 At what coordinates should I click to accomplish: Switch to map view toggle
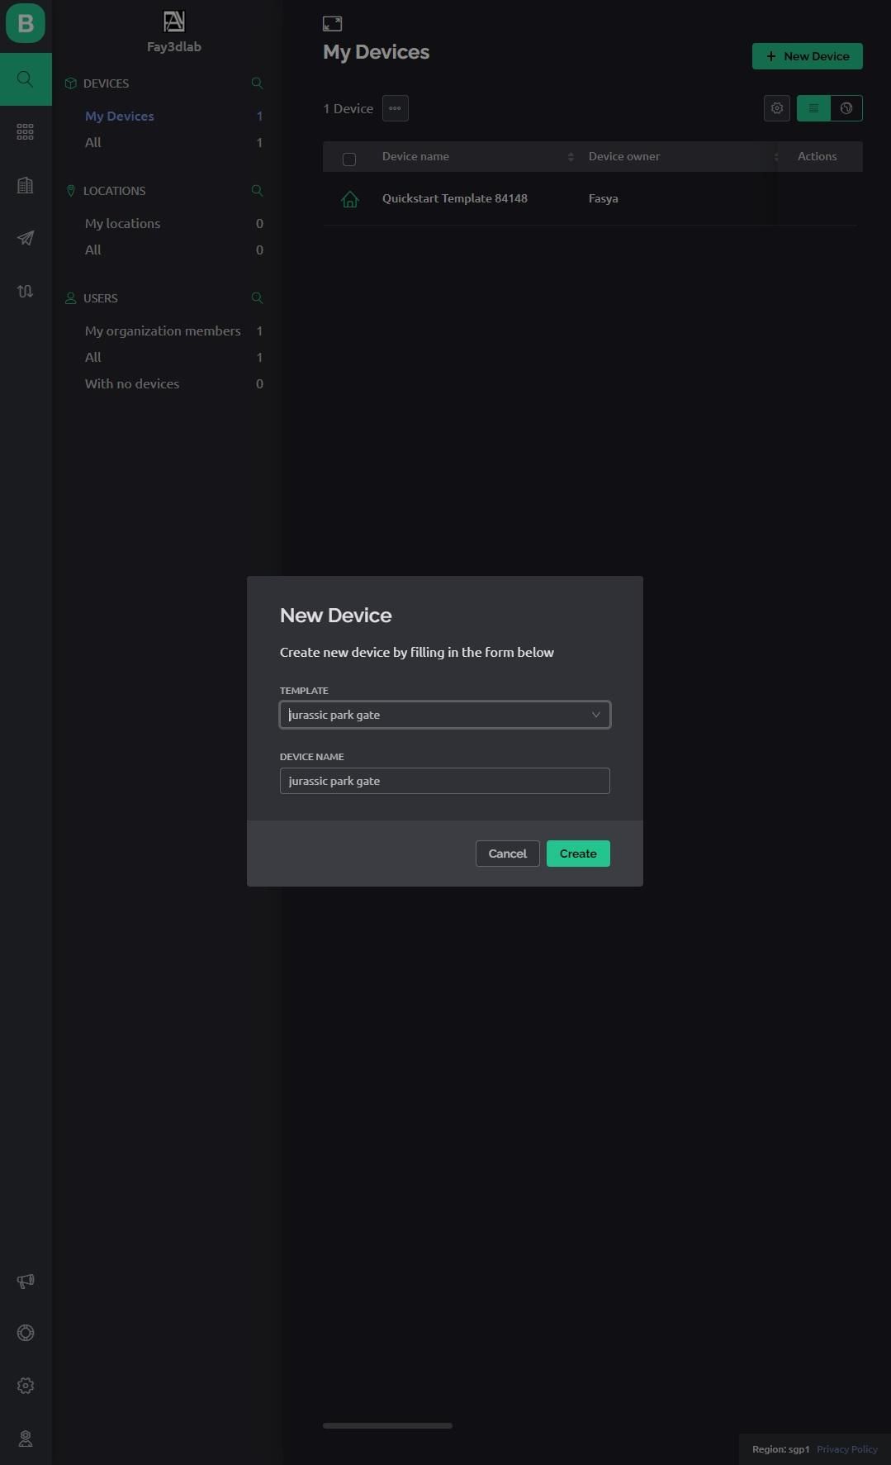[846, 108]
